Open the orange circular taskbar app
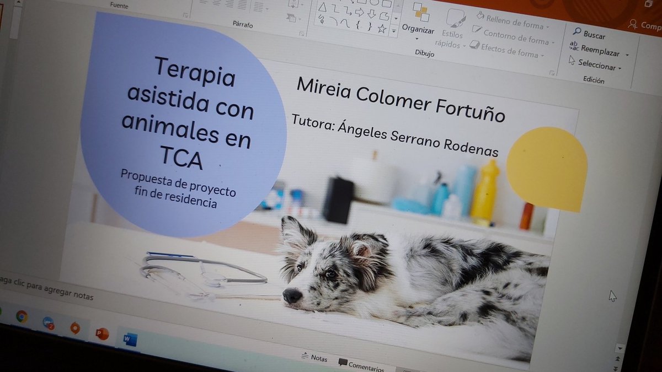This screenshot has width=662, height=372. tap(75, 328)
